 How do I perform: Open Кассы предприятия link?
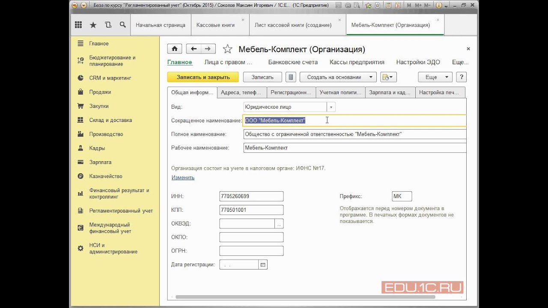(x=357, y=62)
